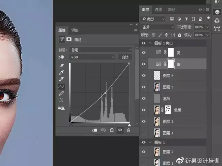This screenshot has height=166, width=222.
Task: Hide the 亮 curves layer
Action: [144, 53]
